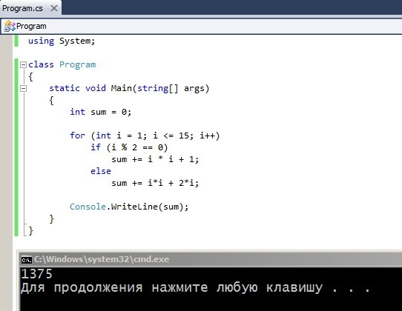Click the 1375 output in console
Viewport: 402px width, 311px height.
36,274
